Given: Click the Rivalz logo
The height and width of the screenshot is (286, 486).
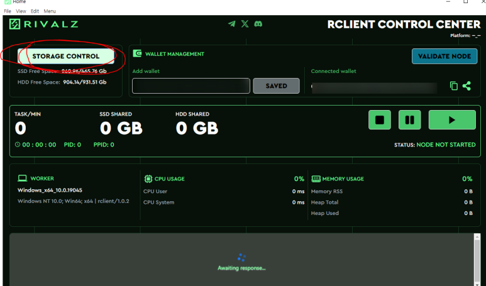Looking at the screenshot, I should coord(44,24).
